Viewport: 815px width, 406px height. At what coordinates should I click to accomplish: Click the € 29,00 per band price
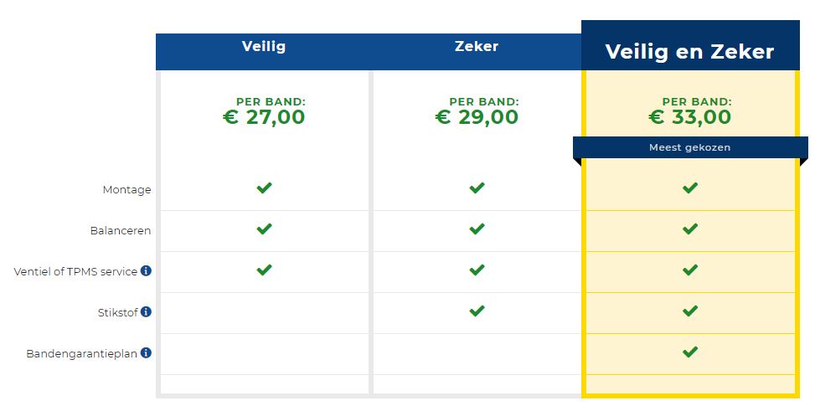[477, 117]
